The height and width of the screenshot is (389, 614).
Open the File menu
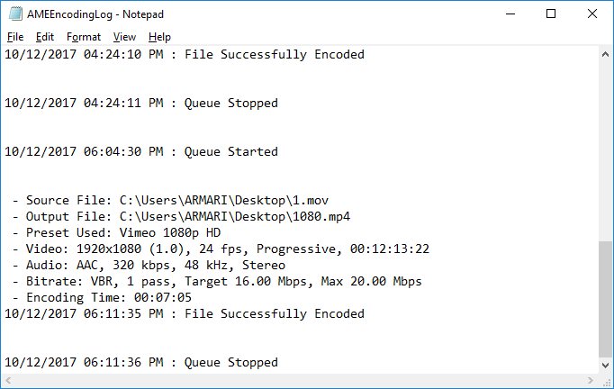pyautogui.click(x=15, y=37)
